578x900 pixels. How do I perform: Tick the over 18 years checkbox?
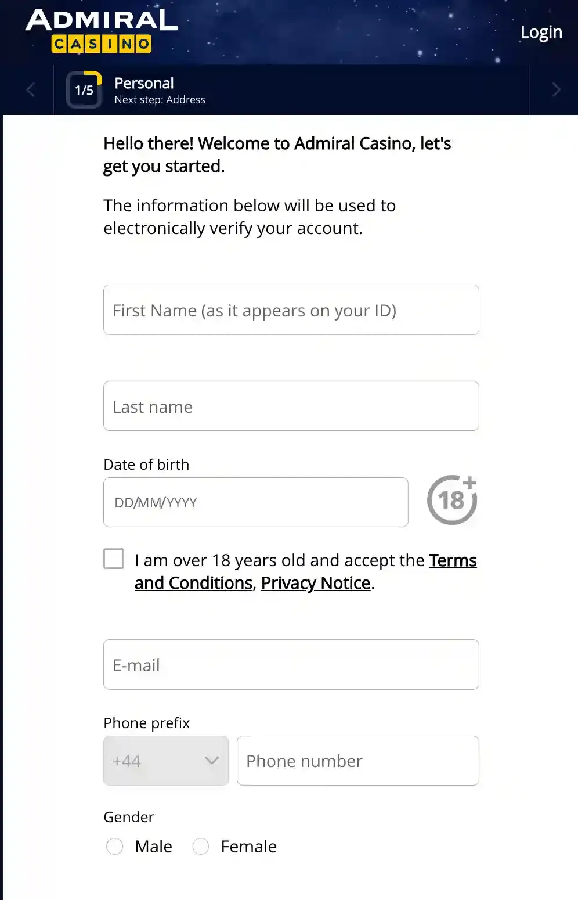114,559
